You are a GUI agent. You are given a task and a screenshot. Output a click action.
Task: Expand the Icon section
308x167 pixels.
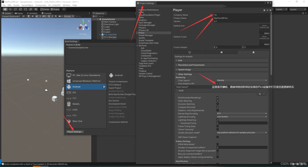point(222,60)
